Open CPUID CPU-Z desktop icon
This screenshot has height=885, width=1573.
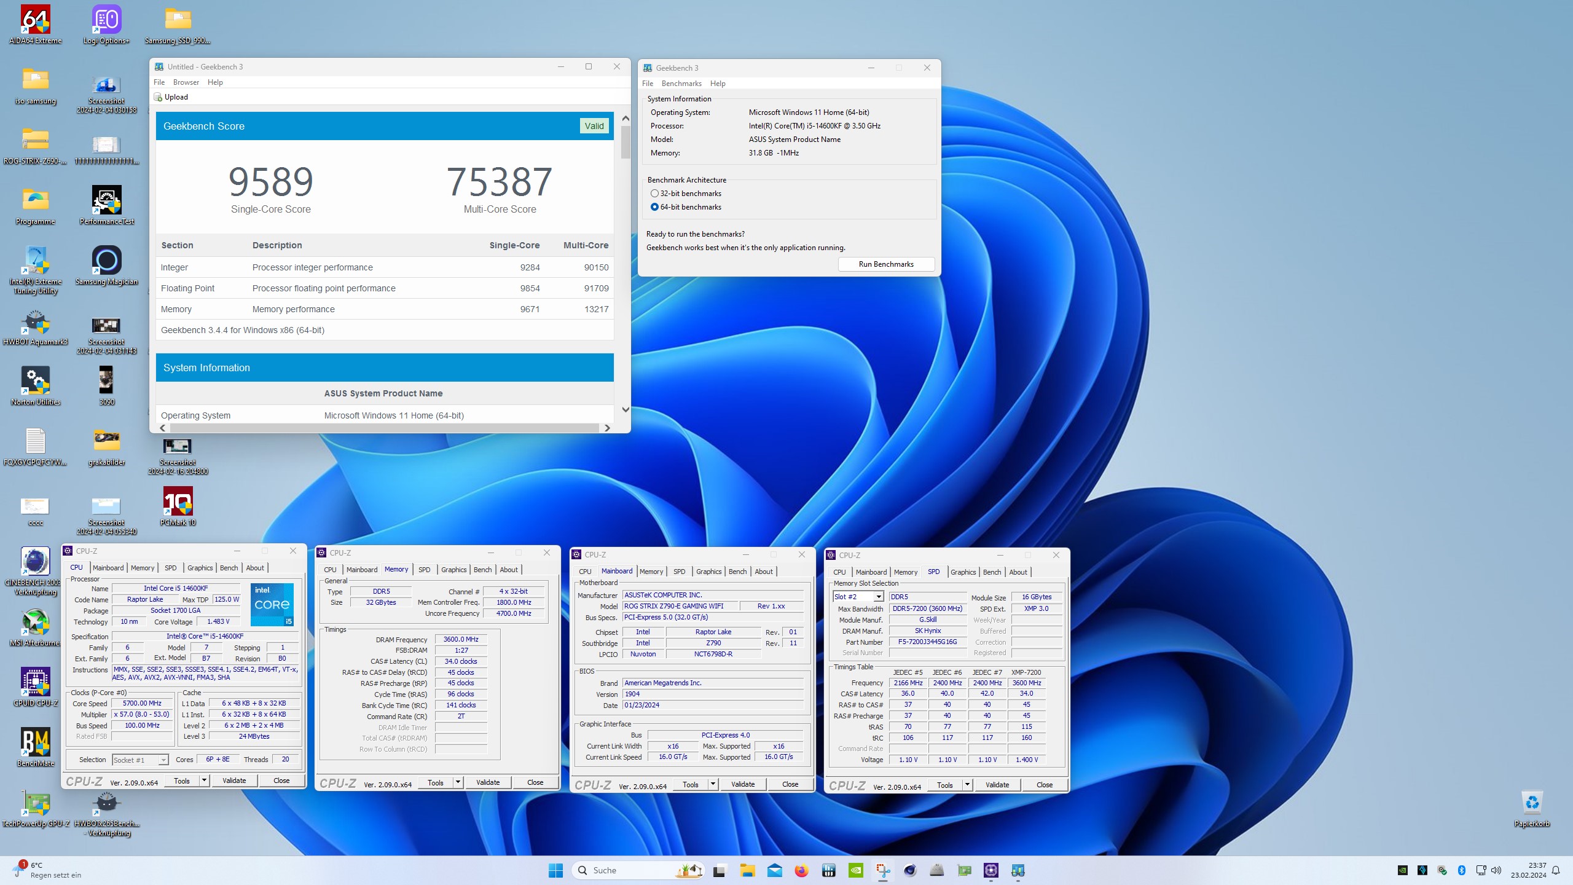36,687
